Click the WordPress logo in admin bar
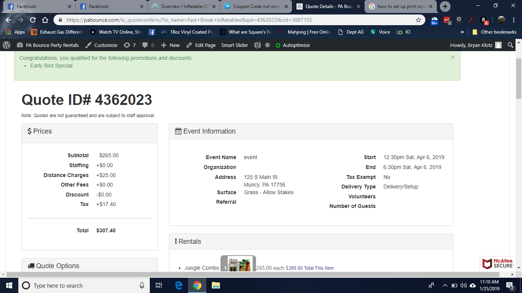This screenshot has width=522, height=293. pos(6,45)
